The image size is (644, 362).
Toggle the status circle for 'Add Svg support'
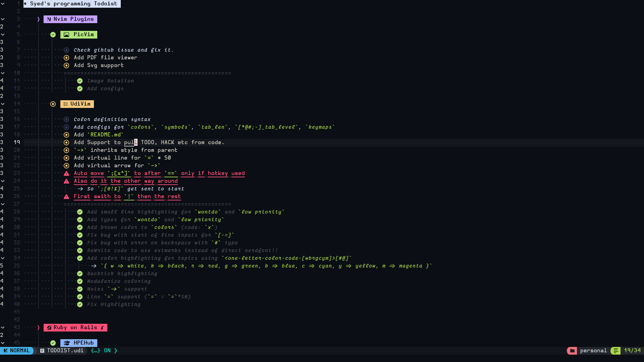click(x=66, y=65)
